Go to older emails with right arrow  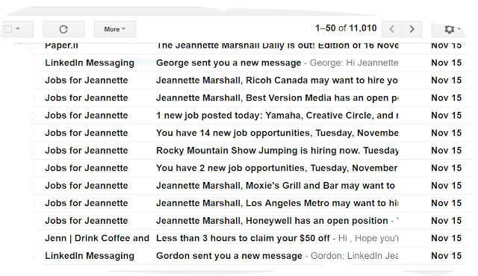tap(412, 29)
